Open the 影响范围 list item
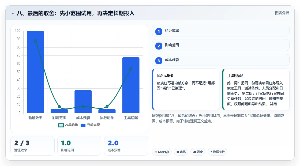The height and width of the screenshot is (166, 300). pyautogui.click(x=221, y=45)
